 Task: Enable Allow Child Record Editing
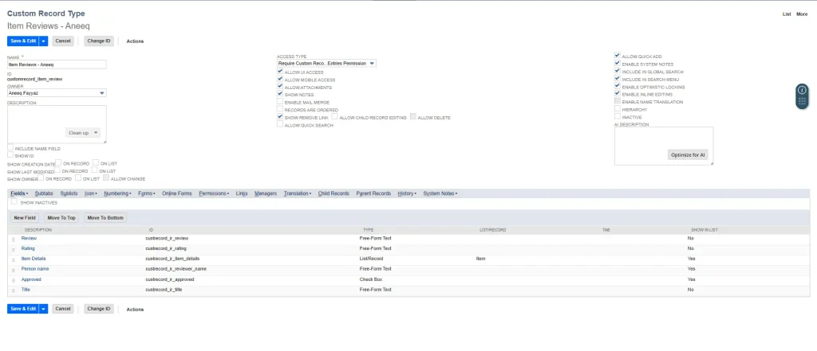[334, 117]
